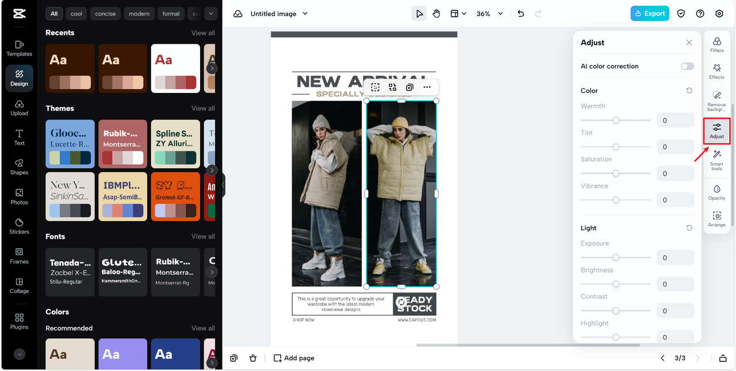Go to the previous page arrow

pos(662,358)
